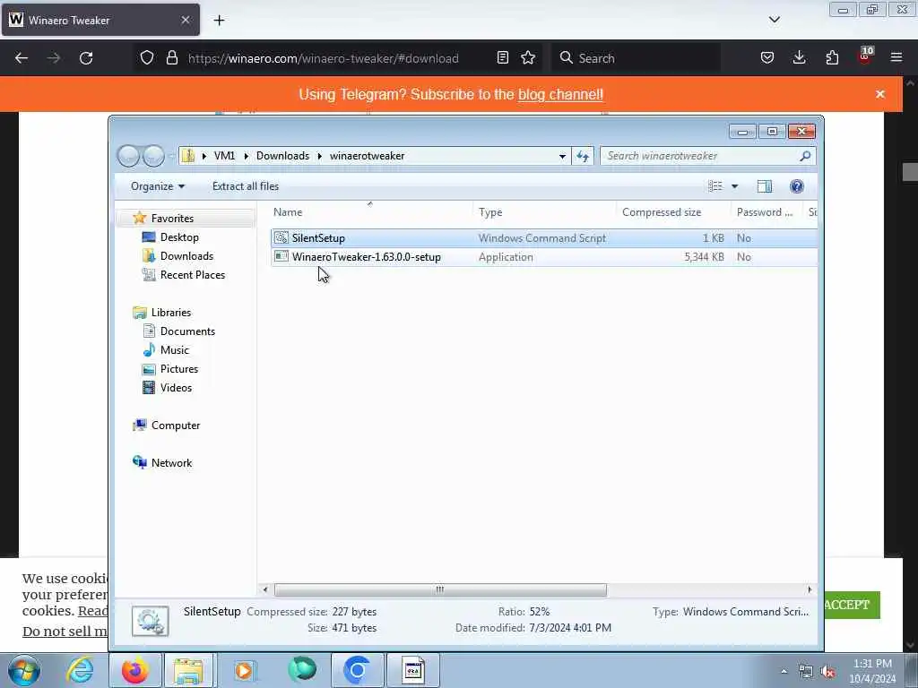
Task: Select Favorites in navigation pane
Action: pyautogui.click(x=172, y=219)
